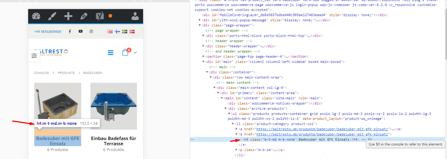Image resolution: width=447 pixels, height=159 pixels.
Task: Visit the Facebook page via its icon
Action: click(70, 32)
